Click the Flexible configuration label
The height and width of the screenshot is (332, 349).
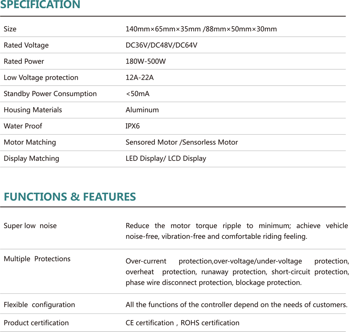pos(39,305)
